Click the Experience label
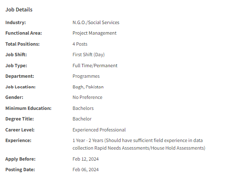The width and height of the screenshot is (250, 175). point(18,140)
